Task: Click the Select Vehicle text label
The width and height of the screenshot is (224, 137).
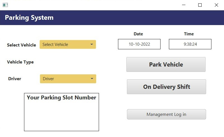Action: point(22,45)
